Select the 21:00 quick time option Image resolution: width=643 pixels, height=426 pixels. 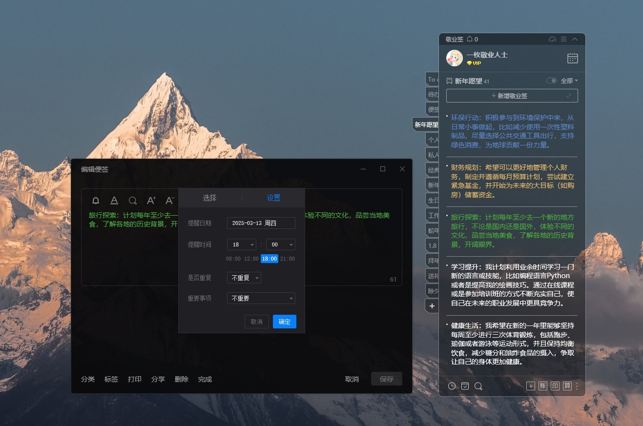tap(288, 259)
